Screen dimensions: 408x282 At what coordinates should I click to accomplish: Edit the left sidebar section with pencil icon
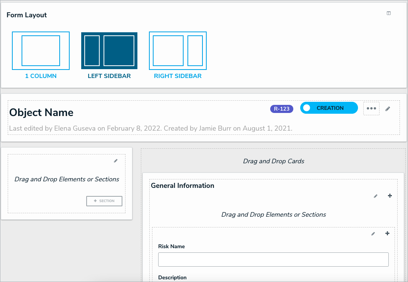[116, 161]
